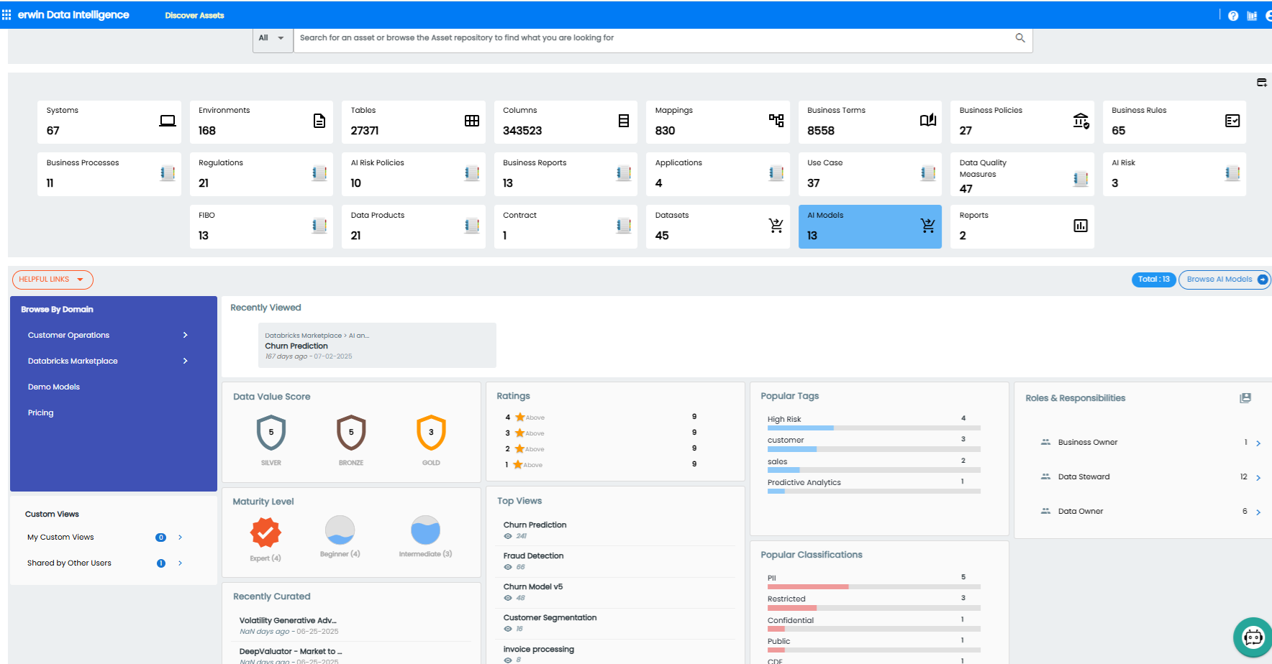Click the Total : 13 badge
1272x664 pixels.
point(1154,280)
